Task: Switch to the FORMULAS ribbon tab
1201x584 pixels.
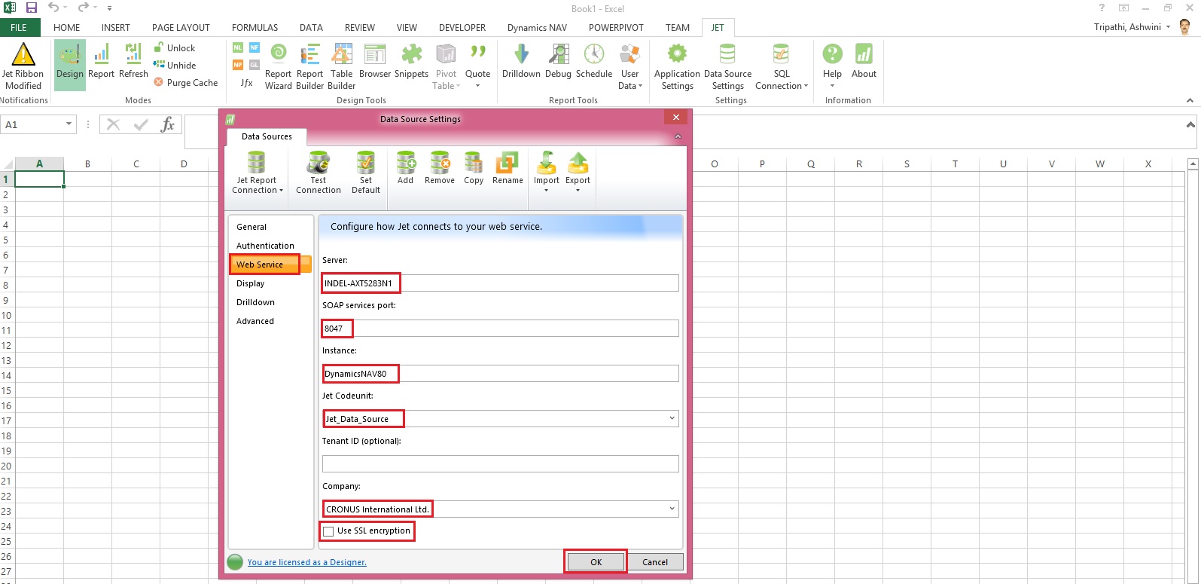Action: (x=255, y=28)
